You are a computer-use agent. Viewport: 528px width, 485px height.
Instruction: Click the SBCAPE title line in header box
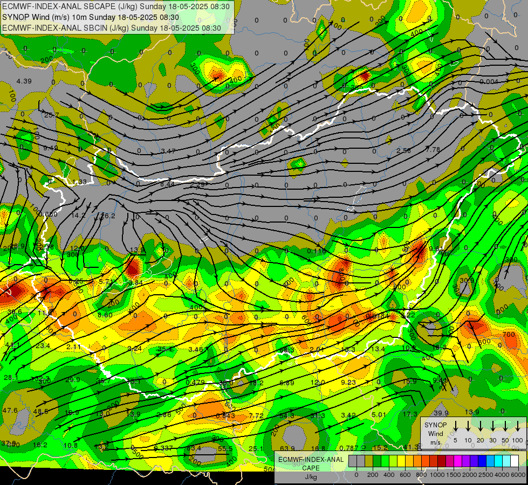pos(116,6)
